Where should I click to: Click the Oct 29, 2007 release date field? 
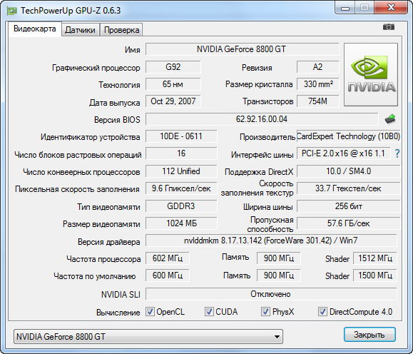point(173,101)
